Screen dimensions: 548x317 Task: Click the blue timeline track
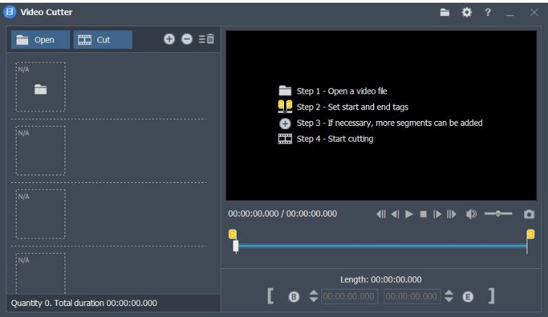tap(382, 246)
